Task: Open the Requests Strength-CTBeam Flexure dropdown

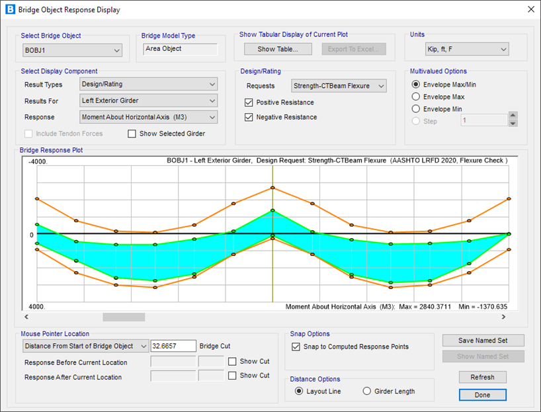Action: (x=339, y=86)
